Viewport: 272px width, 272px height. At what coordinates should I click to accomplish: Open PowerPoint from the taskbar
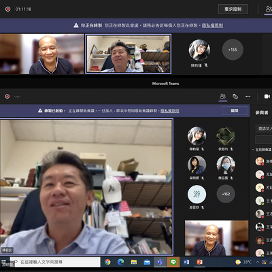pos(199,262)
